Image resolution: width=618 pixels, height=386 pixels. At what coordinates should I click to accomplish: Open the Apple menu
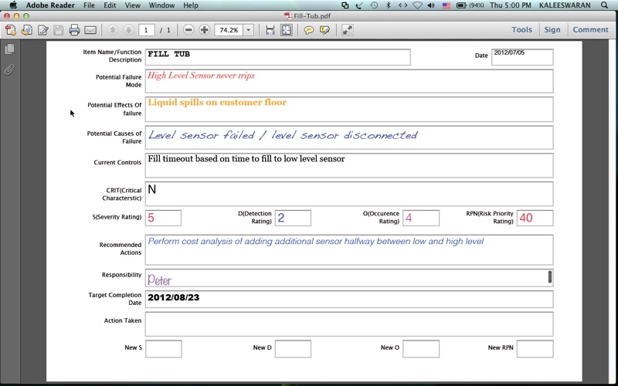pyautogui.click(x=13, y=5)
